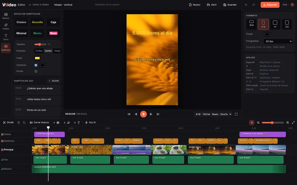Image resolution: width=297 pixels, height=185 pixels.
Task: Choose the Clásico subtitle style
Action: coord(21,22)
